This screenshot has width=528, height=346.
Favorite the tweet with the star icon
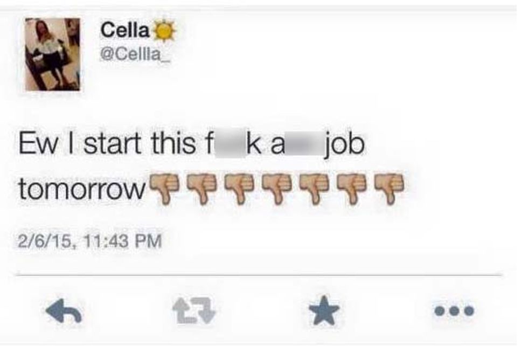pyautogui.click(x=324, y=310)
